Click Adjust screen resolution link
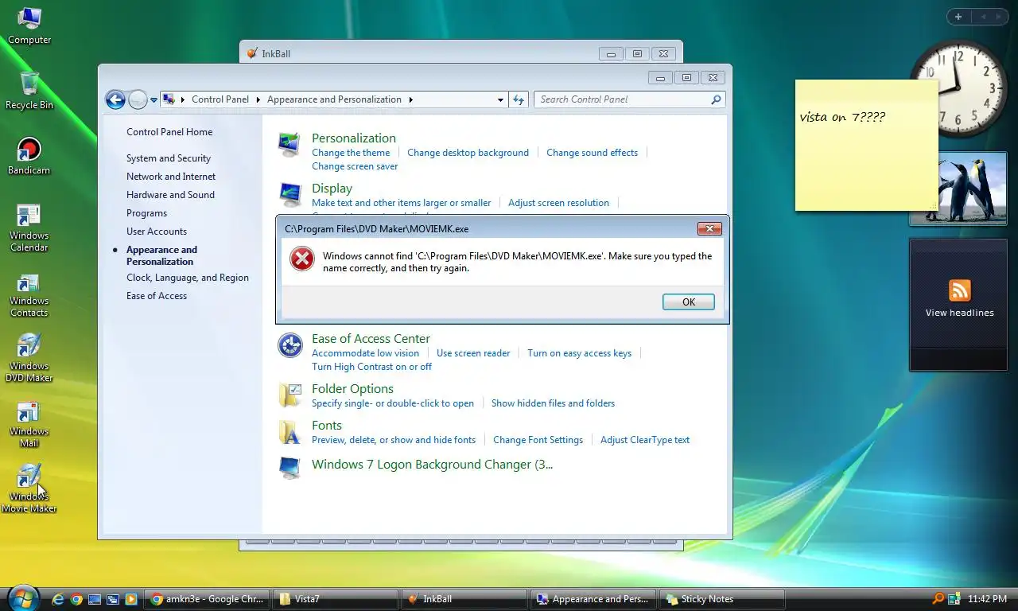This screenshot has height=611, width=1018. pyautogui.click(x=558, y=203)
